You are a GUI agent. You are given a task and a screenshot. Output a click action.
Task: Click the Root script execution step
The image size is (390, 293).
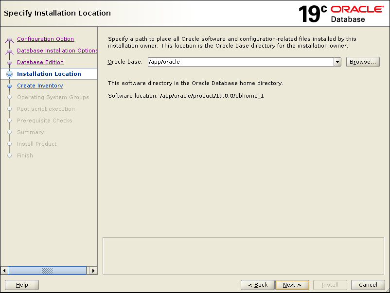click(x=46, y=109)
